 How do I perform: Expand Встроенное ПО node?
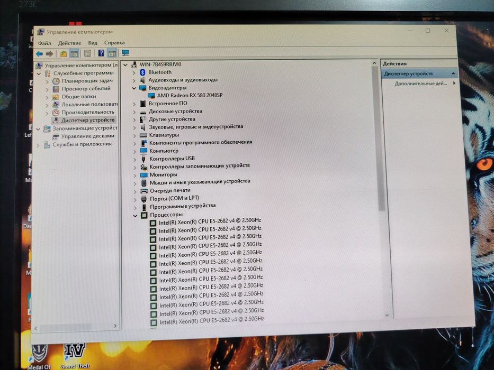[134, 104]
